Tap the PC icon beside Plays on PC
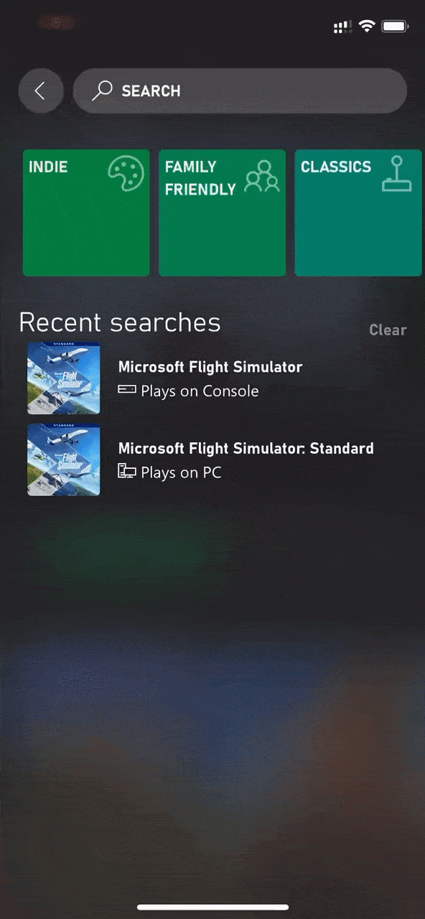 coord(127,471)
